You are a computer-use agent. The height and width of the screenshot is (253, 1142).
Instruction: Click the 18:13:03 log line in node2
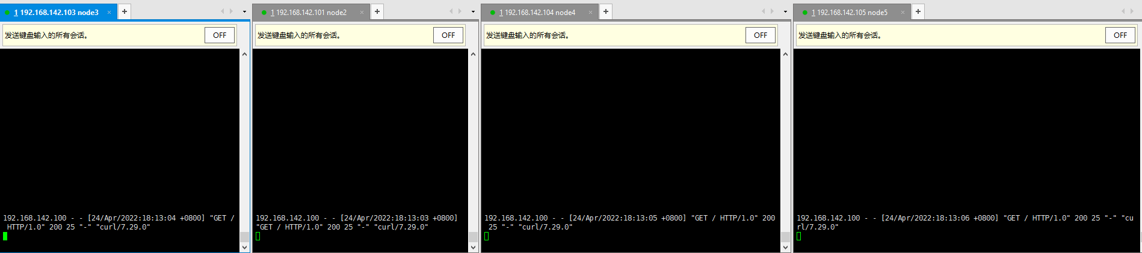click(x=356, y=222)
